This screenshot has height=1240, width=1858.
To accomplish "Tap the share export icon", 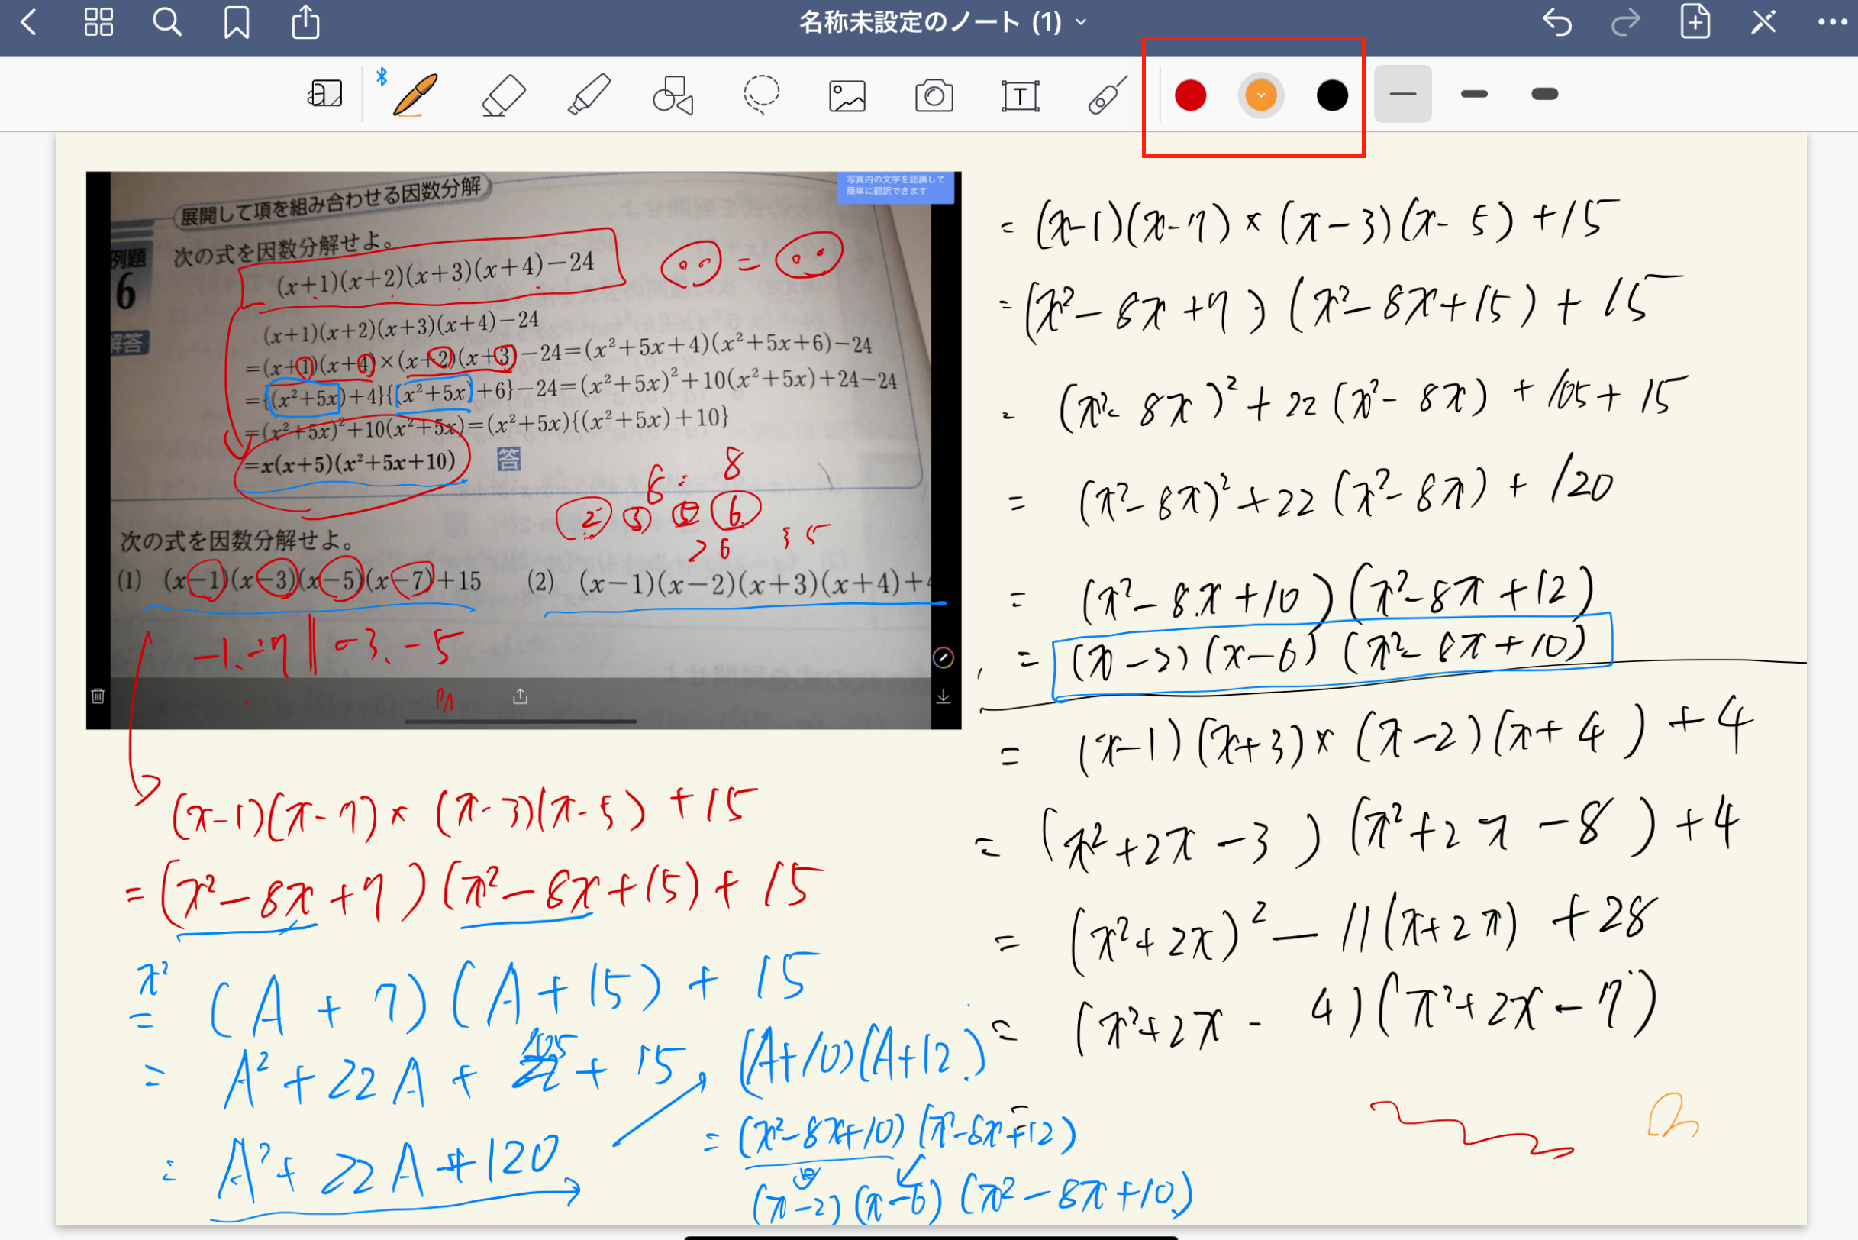I will click(305, 22).
